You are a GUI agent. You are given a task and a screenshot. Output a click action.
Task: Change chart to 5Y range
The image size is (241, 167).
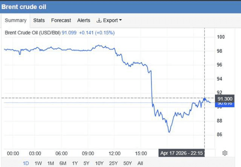[x=86, y=163]
